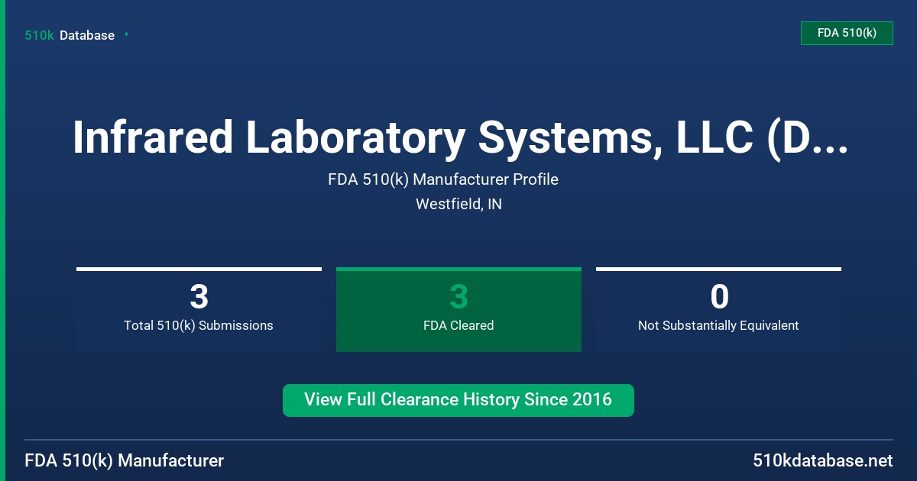The image size is (917, 481).
Task: Click the FDA 510(k) Manufacturer footer label
Action: click(125, 461)
